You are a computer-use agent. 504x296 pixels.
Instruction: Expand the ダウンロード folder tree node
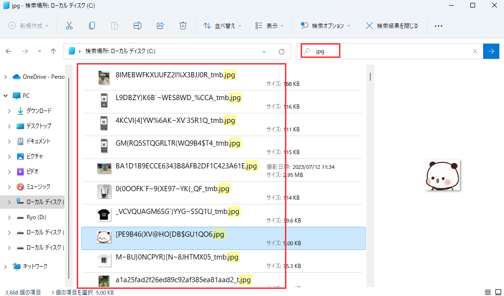[9, 111]
